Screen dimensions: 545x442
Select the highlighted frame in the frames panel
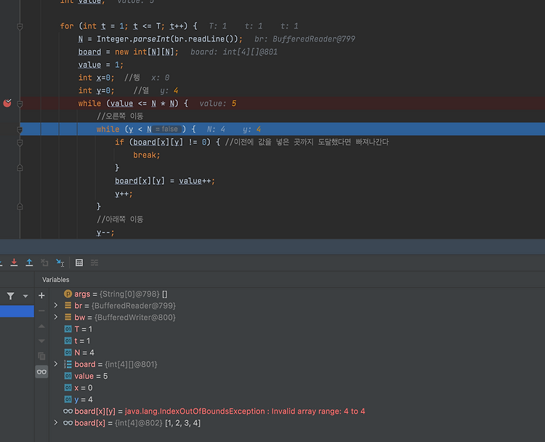tap(17, 311)
